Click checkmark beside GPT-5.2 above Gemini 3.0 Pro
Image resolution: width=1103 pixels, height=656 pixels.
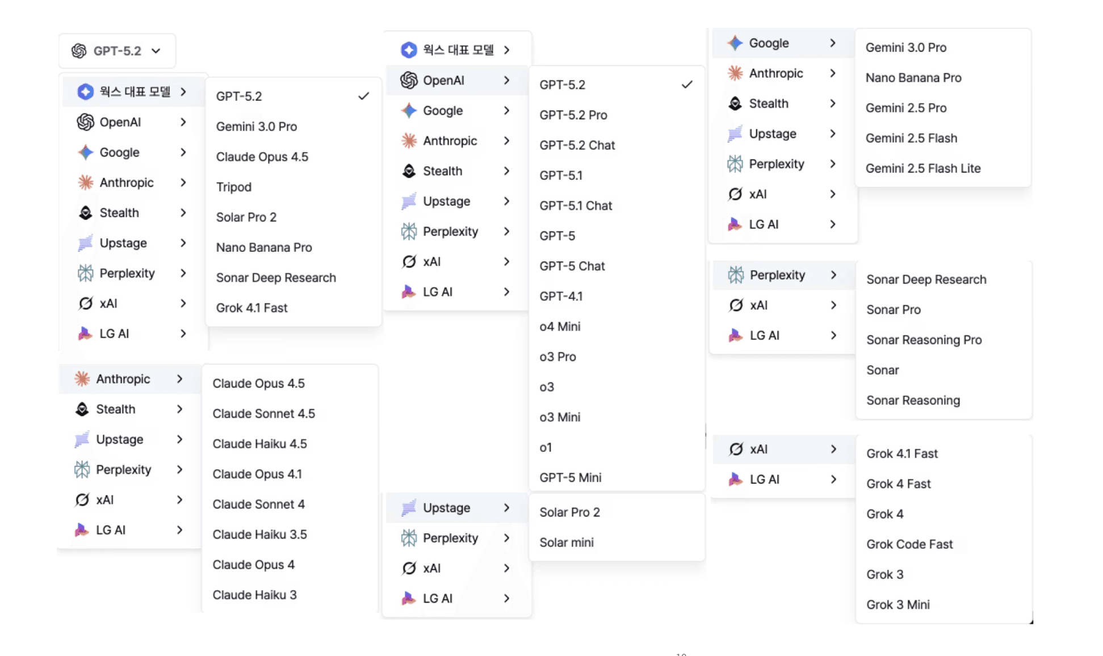pyautogui.click(x=363, y=96)
